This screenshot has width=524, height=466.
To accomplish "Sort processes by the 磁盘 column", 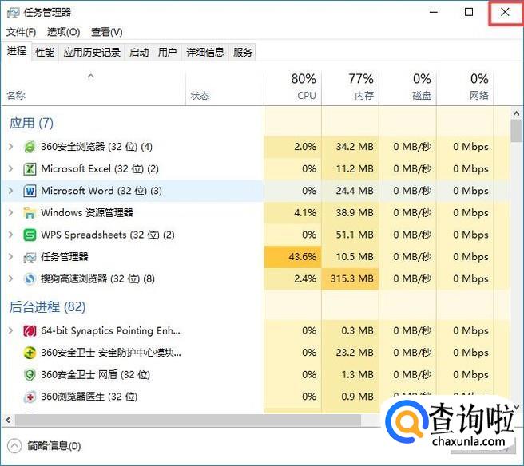I will point(408,88).
